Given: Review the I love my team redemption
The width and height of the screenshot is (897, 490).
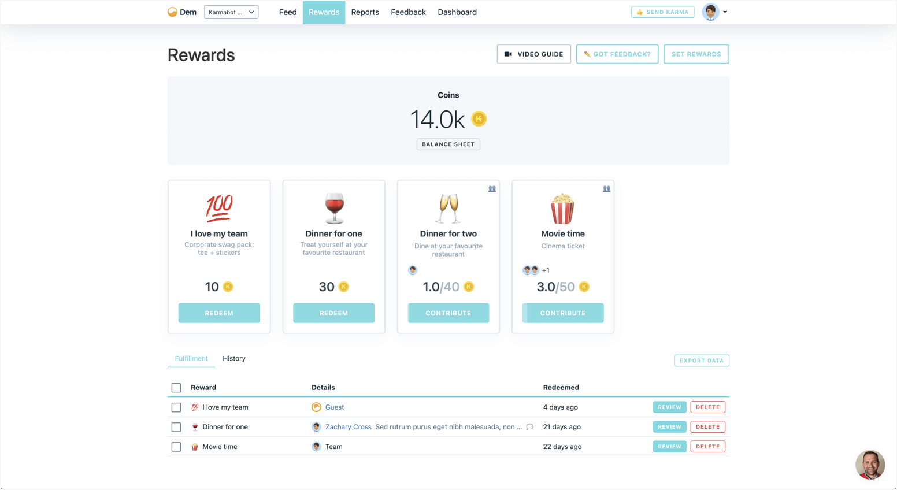Looking at the screenshot, I should point(669,407).
